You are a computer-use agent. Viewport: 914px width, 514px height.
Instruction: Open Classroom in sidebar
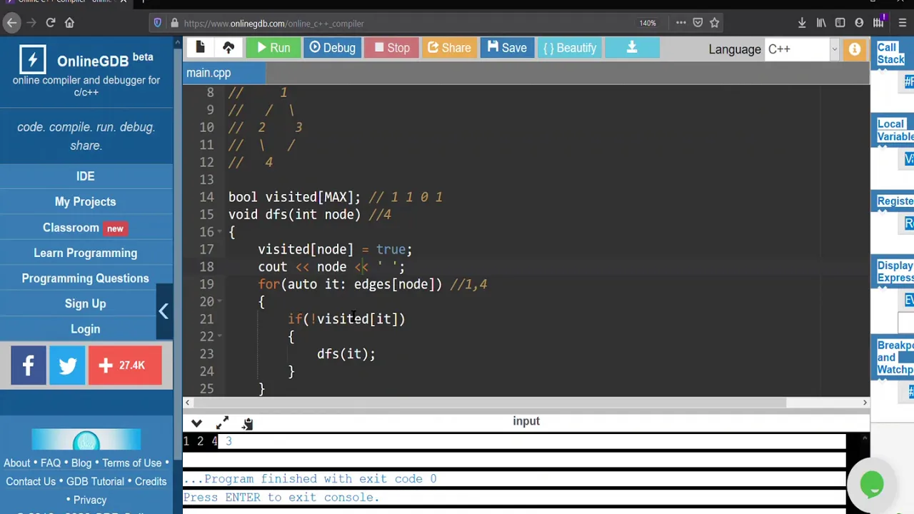[86, 228]
